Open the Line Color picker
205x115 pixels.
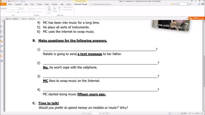[49, 10]
